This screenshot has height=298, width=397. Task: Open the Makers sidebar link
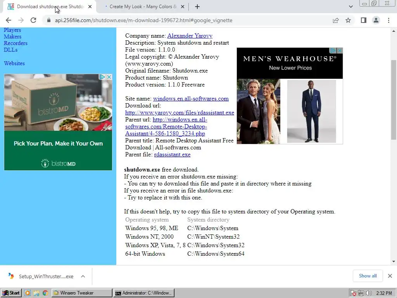[13, 36]
